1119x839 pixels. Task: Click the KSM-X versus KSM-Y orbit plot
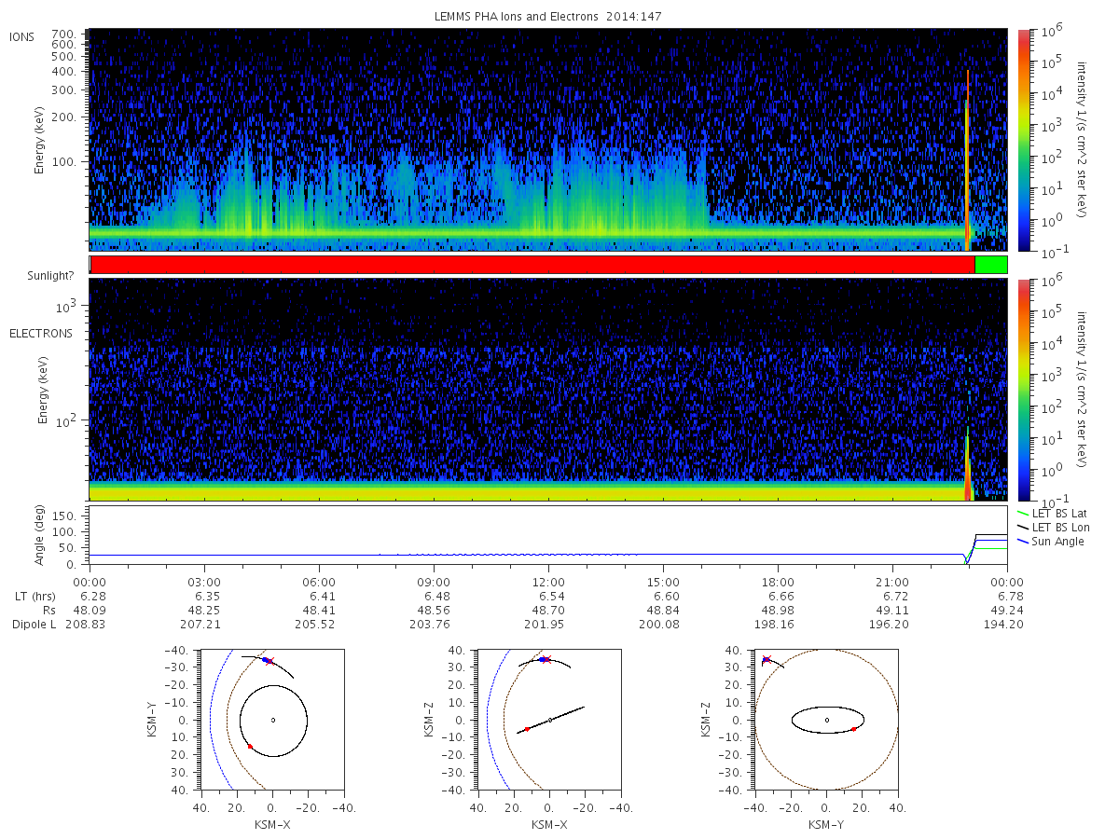pos(271,720)
